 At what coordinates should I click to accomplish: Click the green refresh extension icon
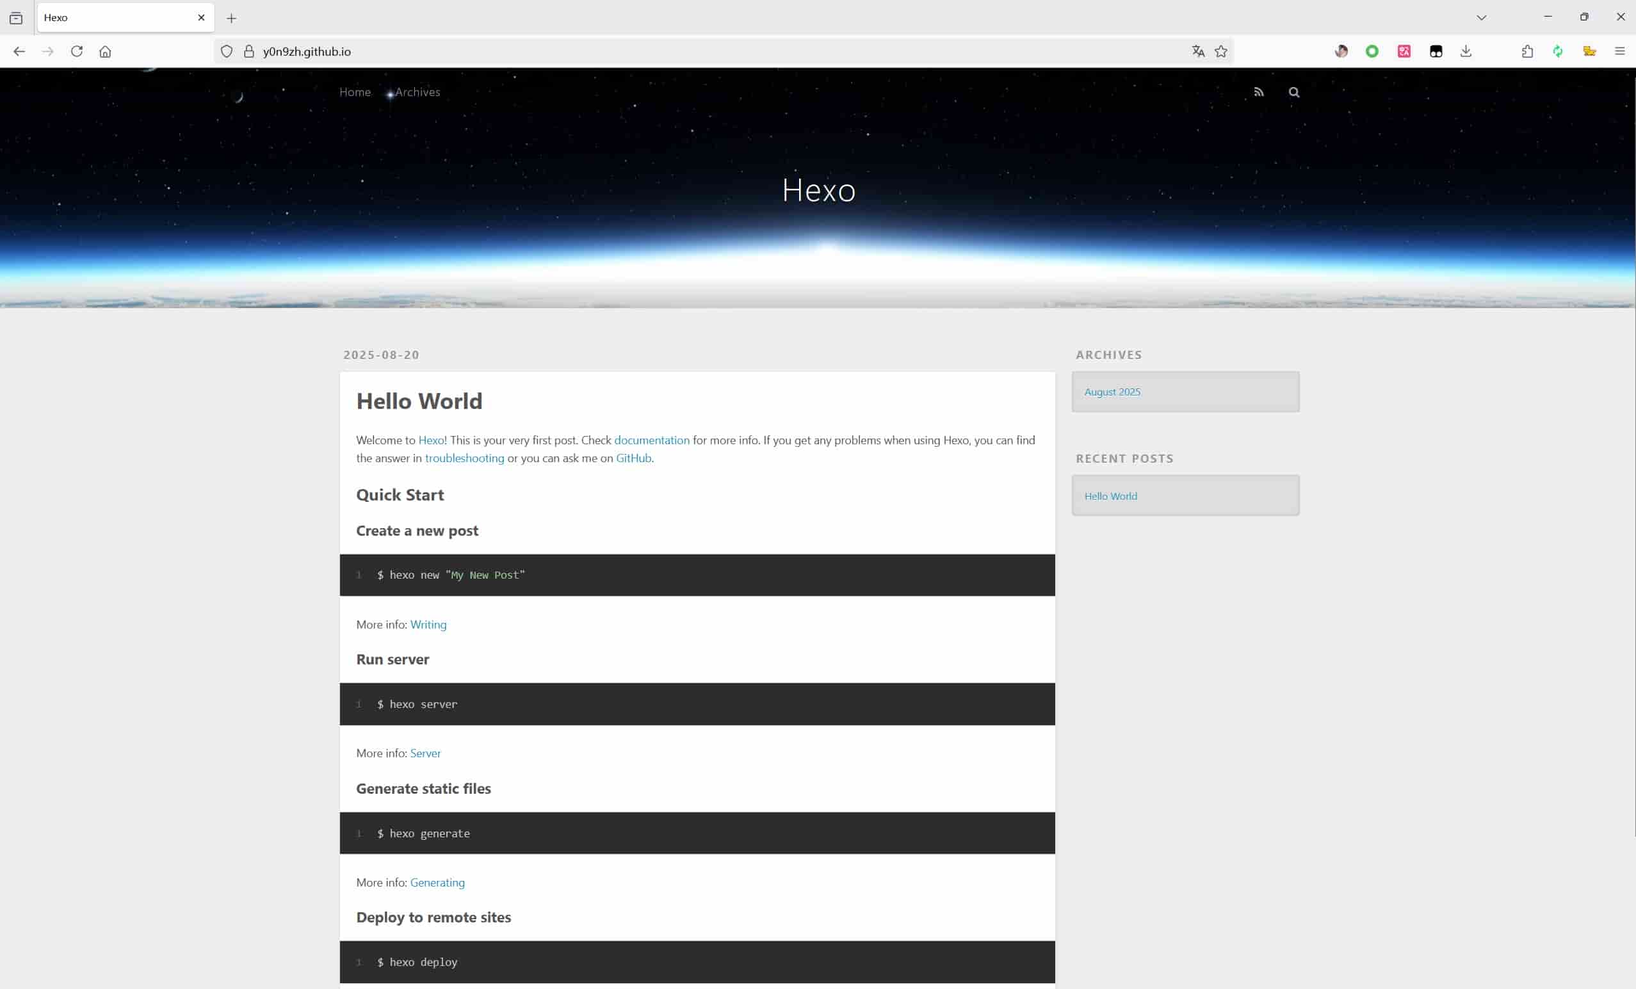[x=1558, y=51]
